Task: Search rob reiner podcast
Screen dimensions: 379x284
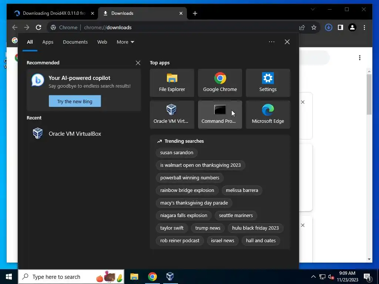Action: [180, 240]
